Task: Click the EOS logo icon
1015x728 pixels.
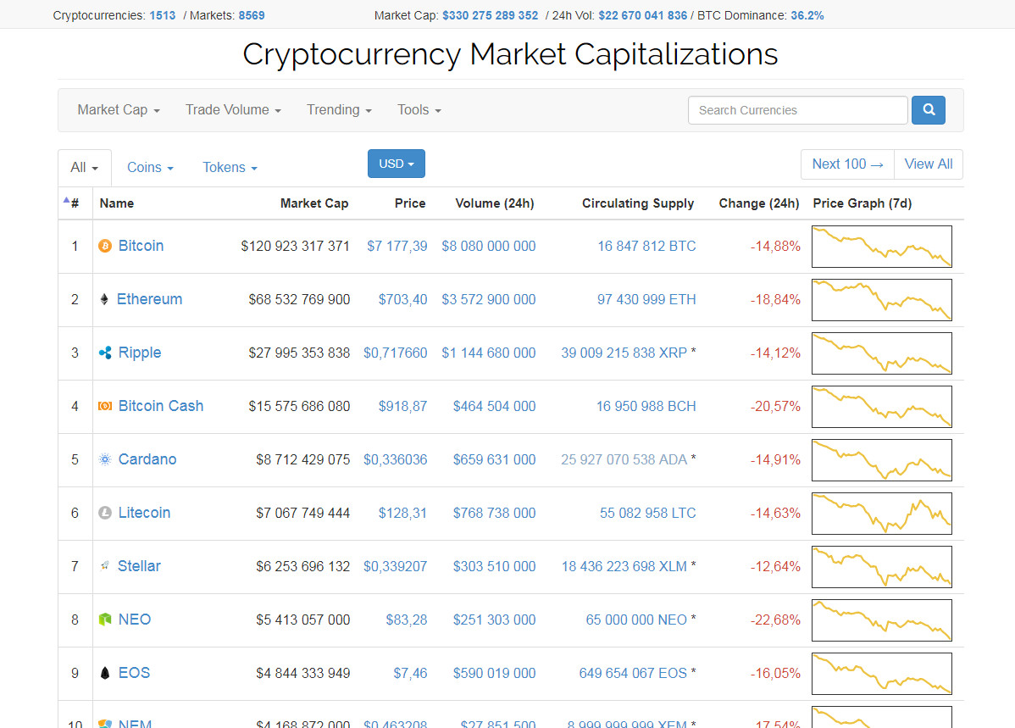Action: tap(105, 673)
